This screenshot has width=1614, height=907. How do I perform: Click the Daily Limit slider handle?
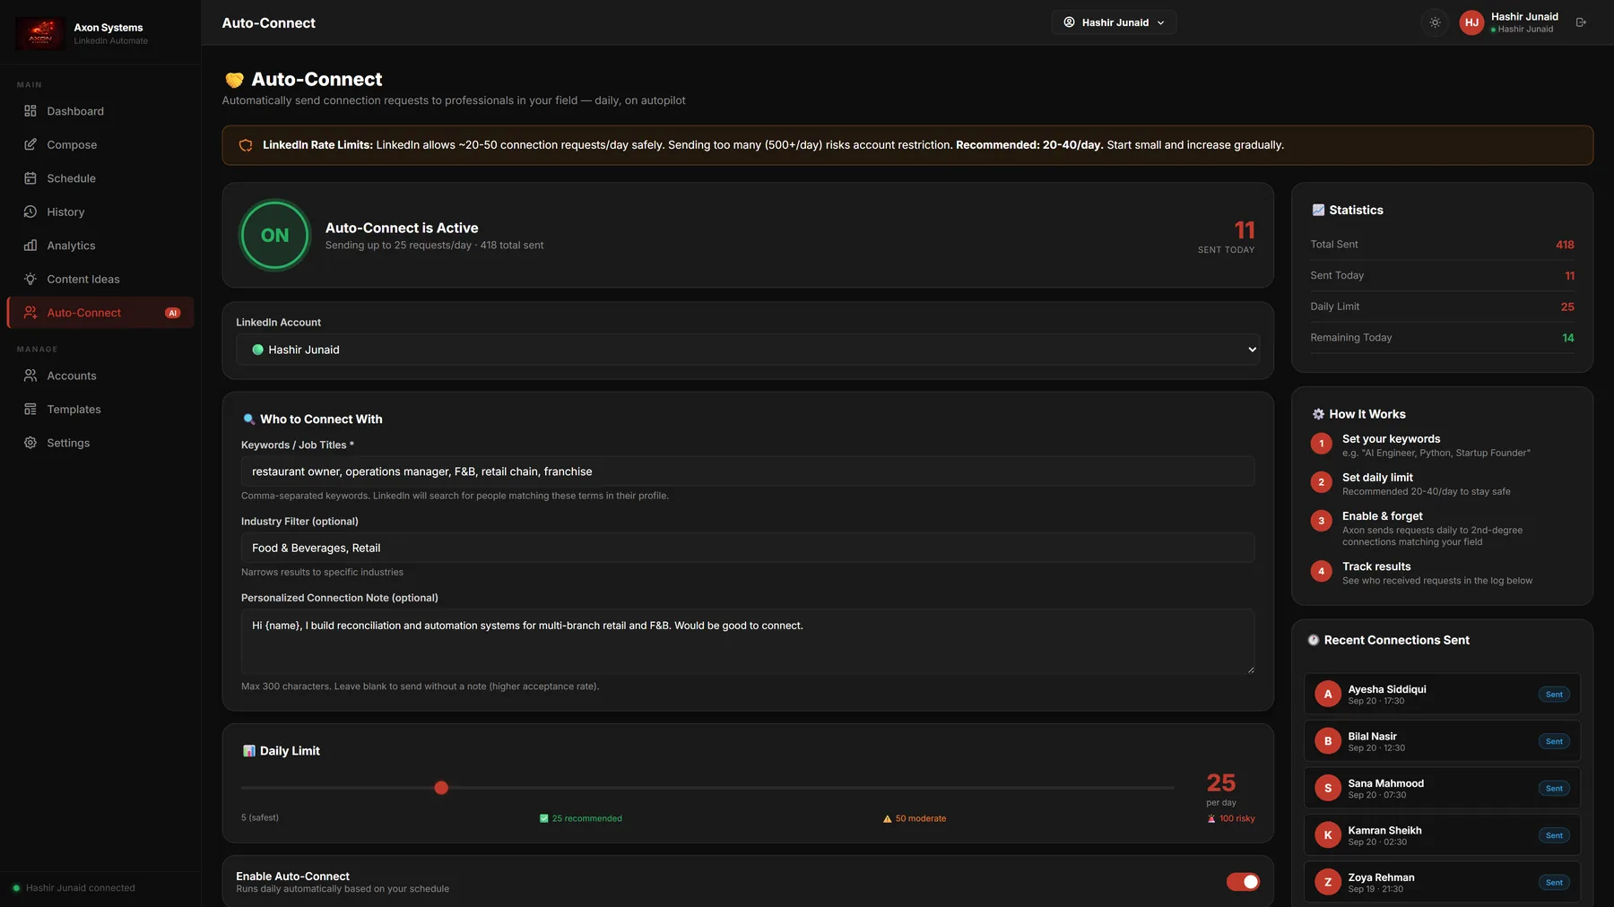441,788
